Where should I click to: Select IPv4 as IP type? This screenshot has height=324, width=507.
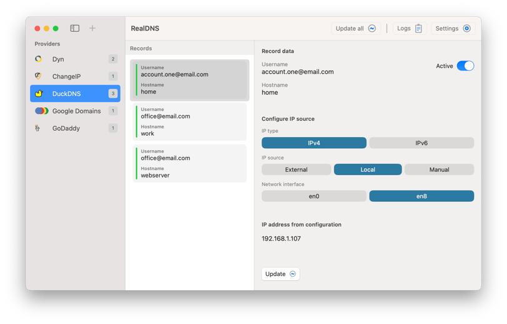[x=314, y=143]
